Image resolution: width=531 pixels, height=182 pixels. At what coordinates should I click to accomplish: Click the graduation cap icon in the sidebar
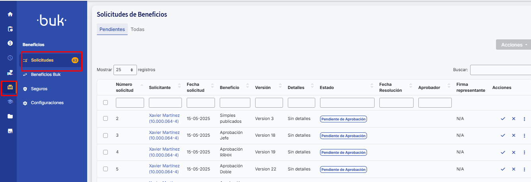(x=10, y=102)
